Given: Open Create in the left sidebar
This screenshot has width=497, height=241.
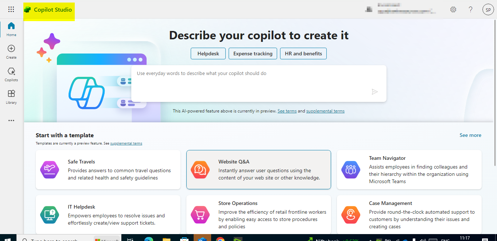Looking at the screenshot, I should 11,52.
